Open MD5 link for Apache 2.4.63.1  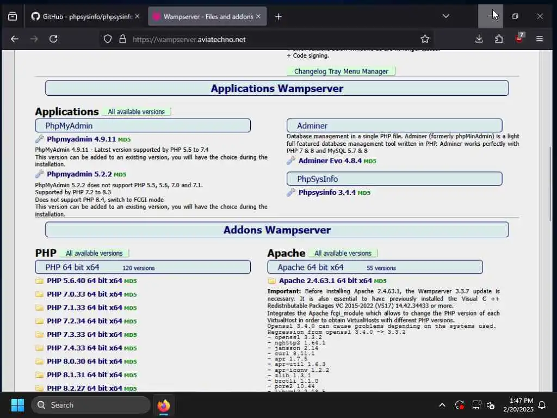[x=380, y=281]
